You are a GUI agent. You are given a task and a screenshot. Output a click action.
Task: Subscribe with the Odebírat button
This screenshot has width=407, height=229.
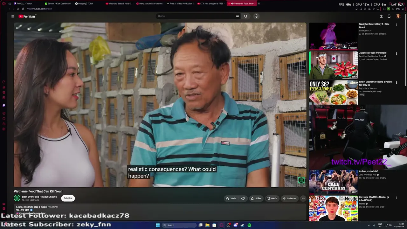point(68,198)
